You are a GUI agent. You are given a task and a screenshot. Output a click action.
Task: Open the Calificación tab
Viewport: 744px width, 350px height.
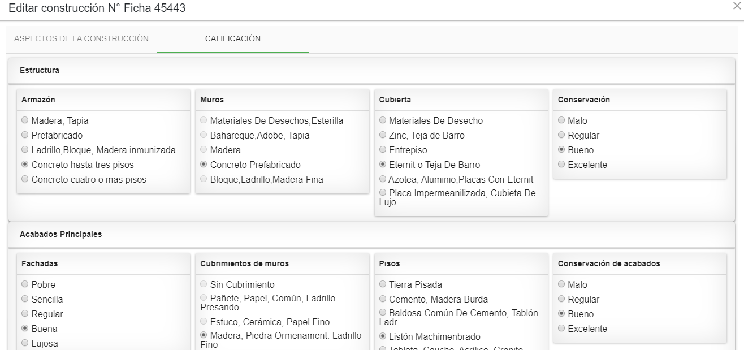(x=233, y=38)
